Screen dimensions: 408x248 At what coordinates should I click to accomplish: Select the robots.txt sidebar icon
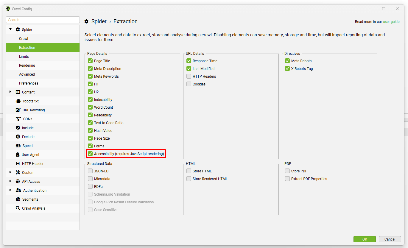[18, 101]
